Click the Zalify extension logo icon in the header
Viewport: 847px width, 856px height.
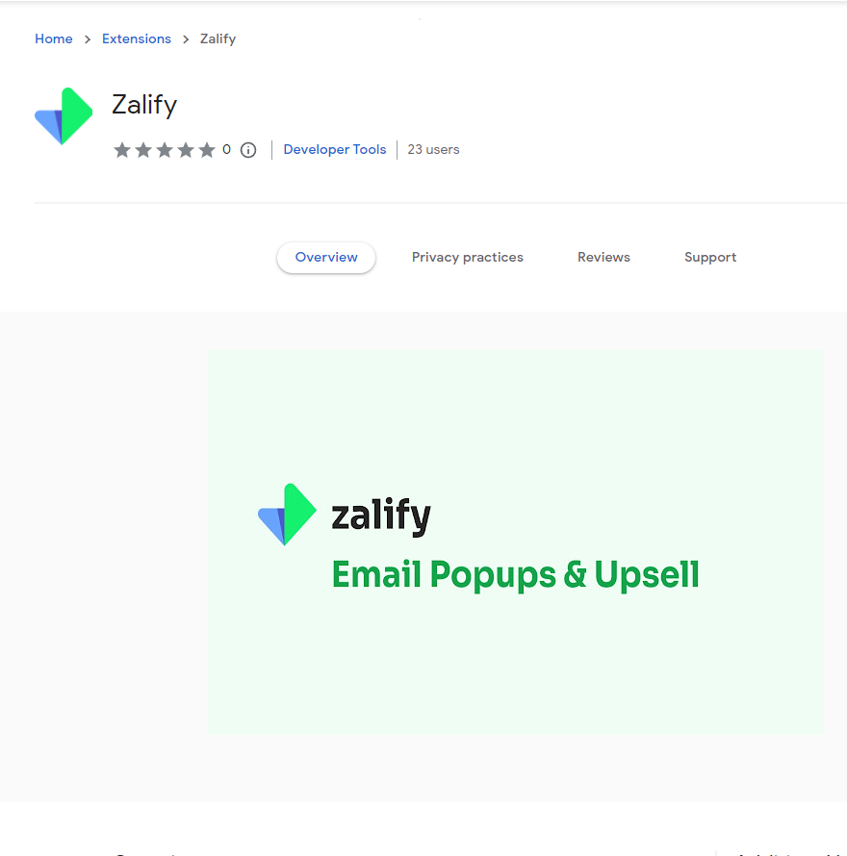pos(64,116)
